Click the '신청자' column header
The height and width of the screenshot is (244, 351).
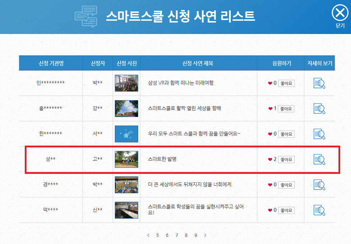click(98, 63)
